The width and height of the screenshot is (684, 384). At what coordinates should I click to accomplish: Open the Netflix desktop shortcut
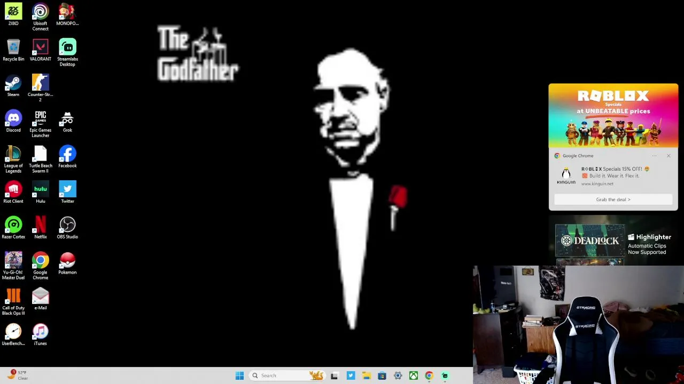(x=40, y=228)
